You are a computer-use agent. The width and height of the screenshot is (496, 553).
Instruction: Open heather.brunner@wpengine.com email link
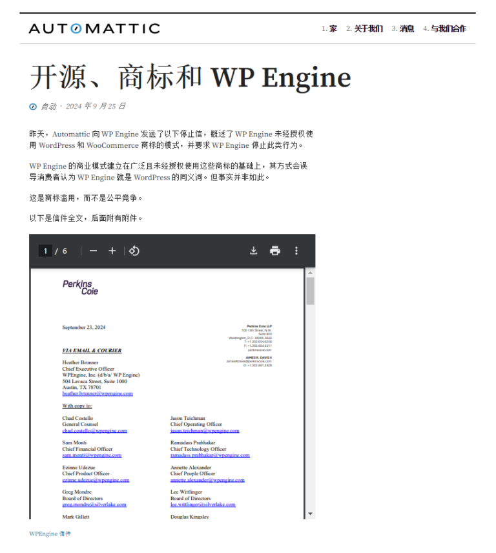98,393
